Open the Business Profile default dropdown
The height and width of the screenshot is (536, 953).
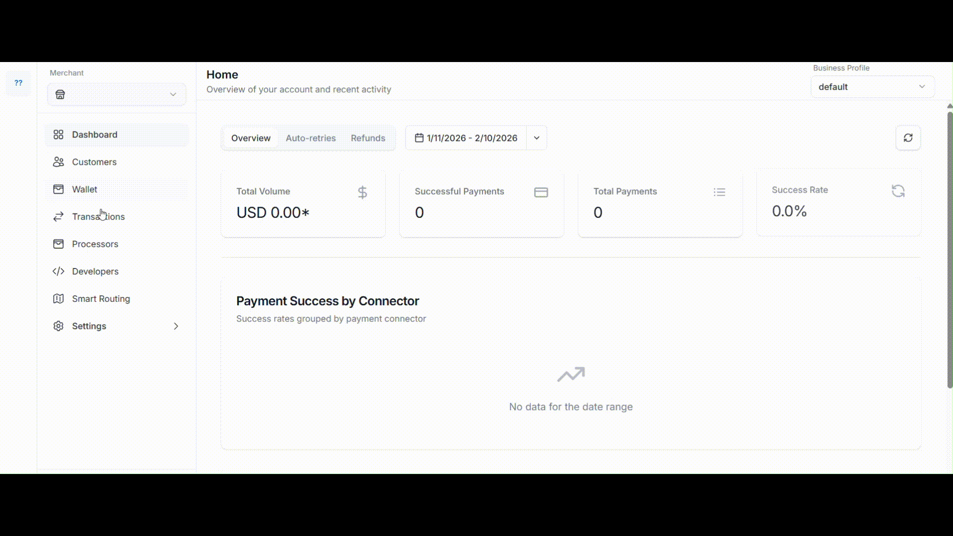[872, 87]
